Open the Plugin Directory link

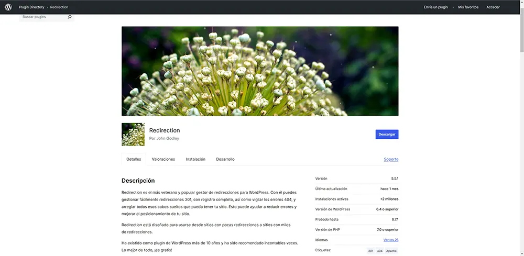click(31, 7)
